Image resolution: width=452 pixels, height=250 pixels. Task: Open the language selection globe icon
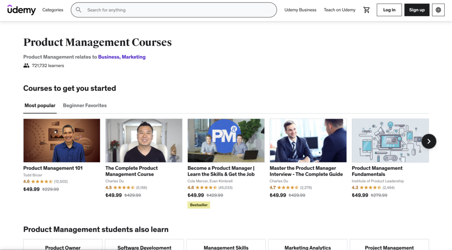point(438,10)
